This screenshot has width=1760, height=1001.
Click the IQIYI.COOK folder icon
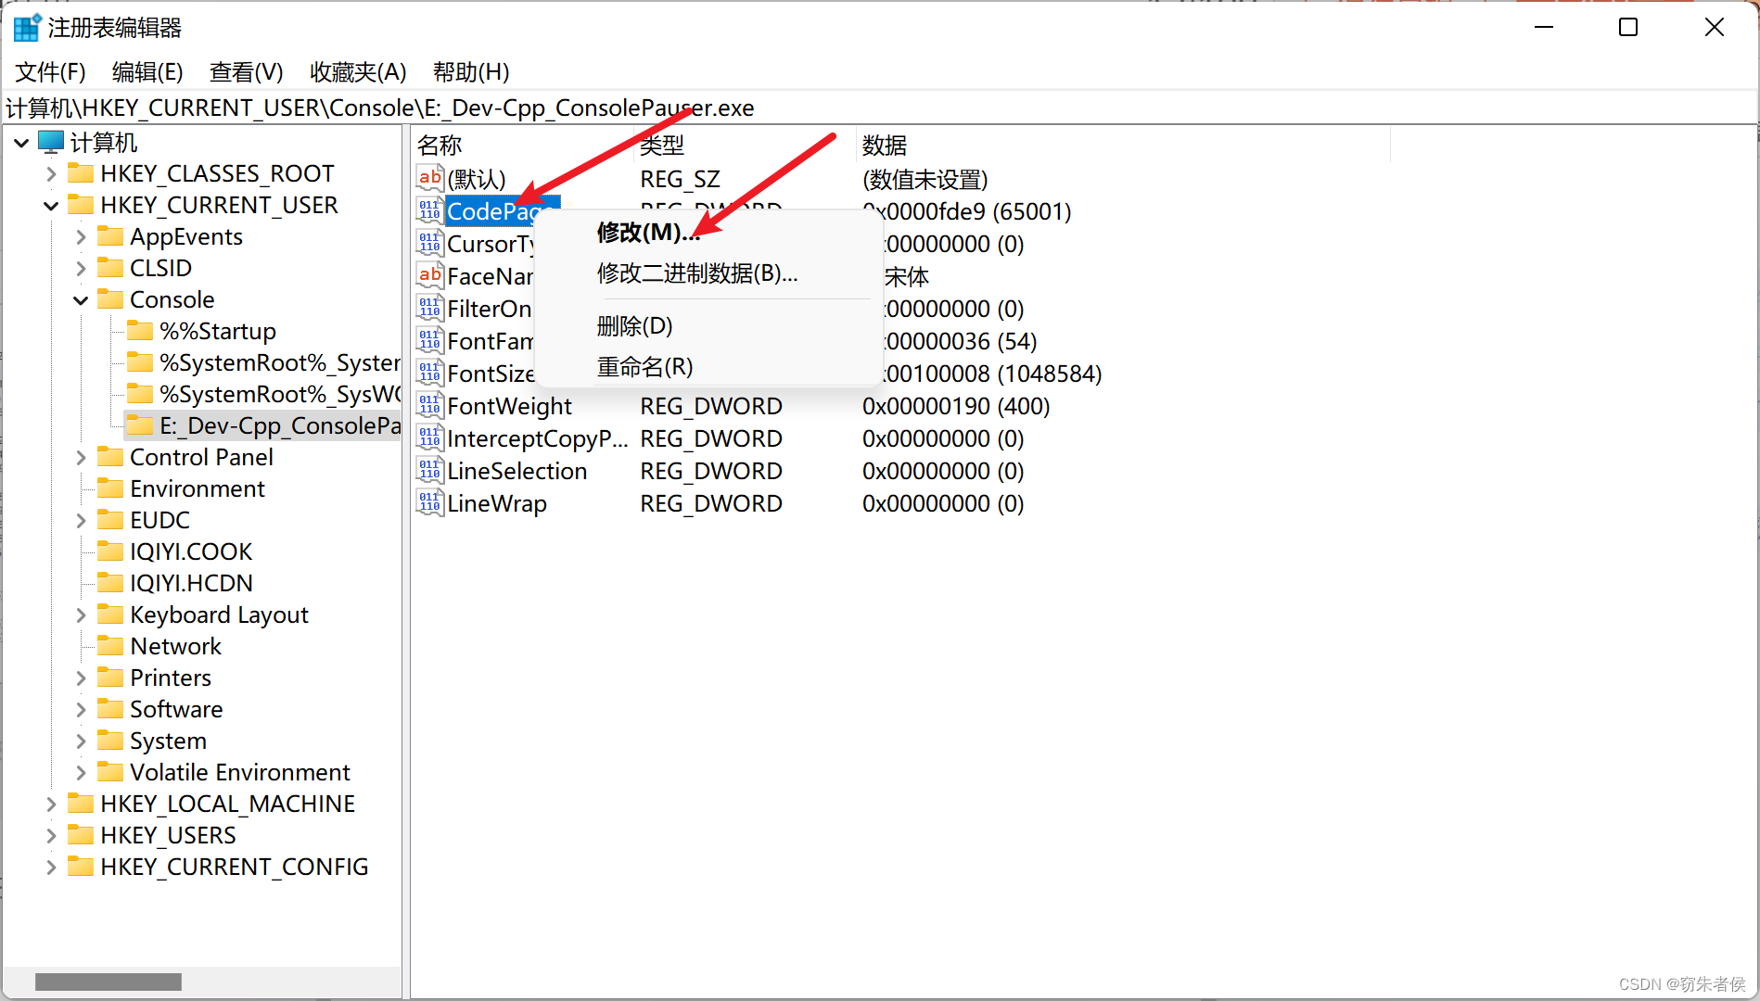pyautogui.click(x=110, y=551)
